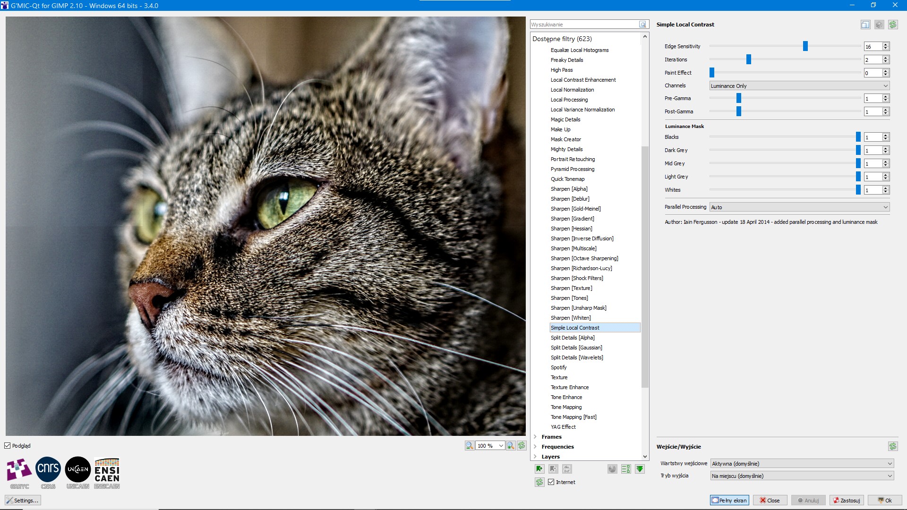Zoom in on the preview image

pyautogui.click(x=511, y=445)
